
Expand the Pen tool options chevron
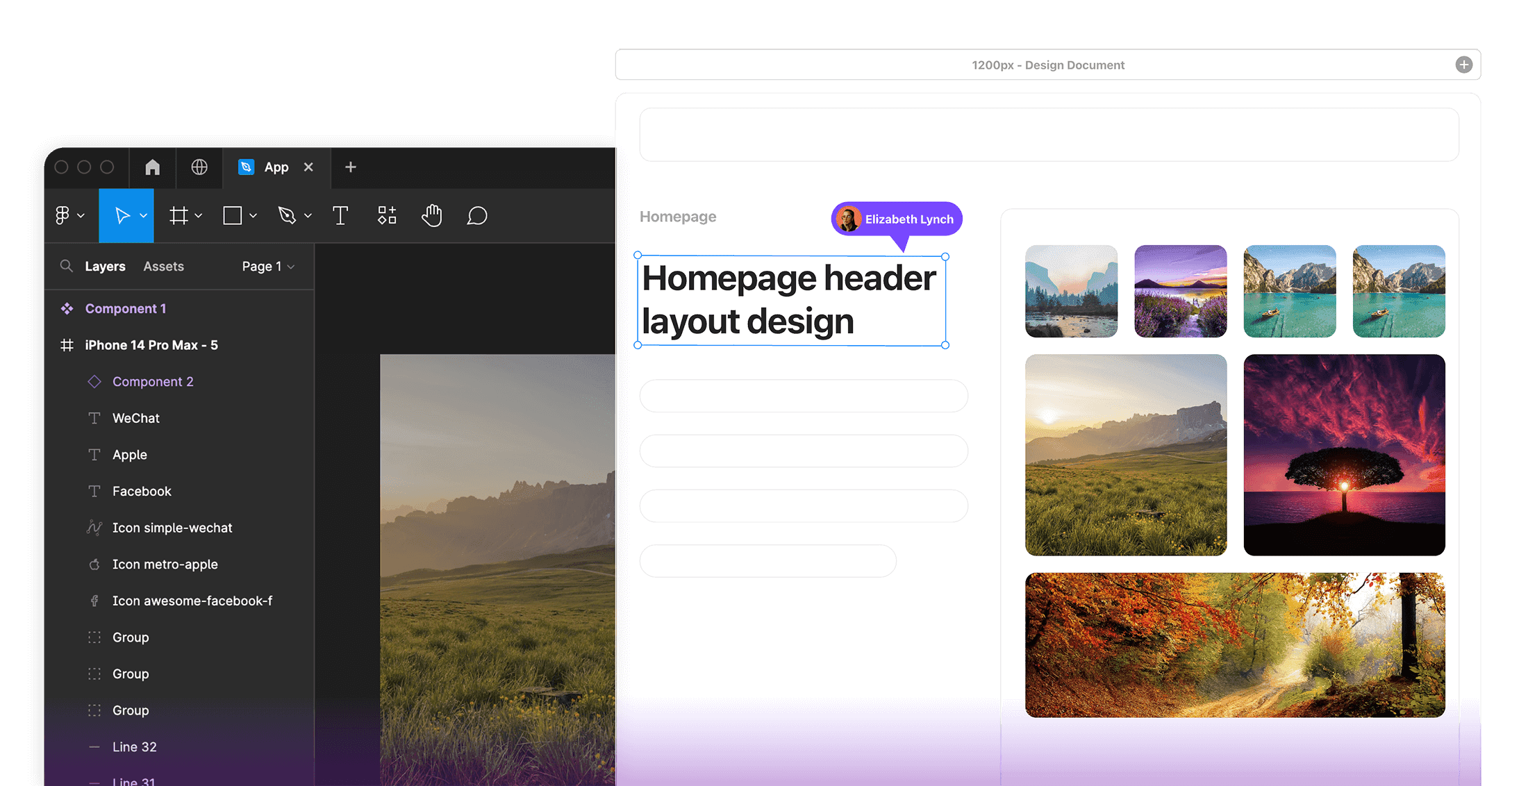click(x=308, y=216)
